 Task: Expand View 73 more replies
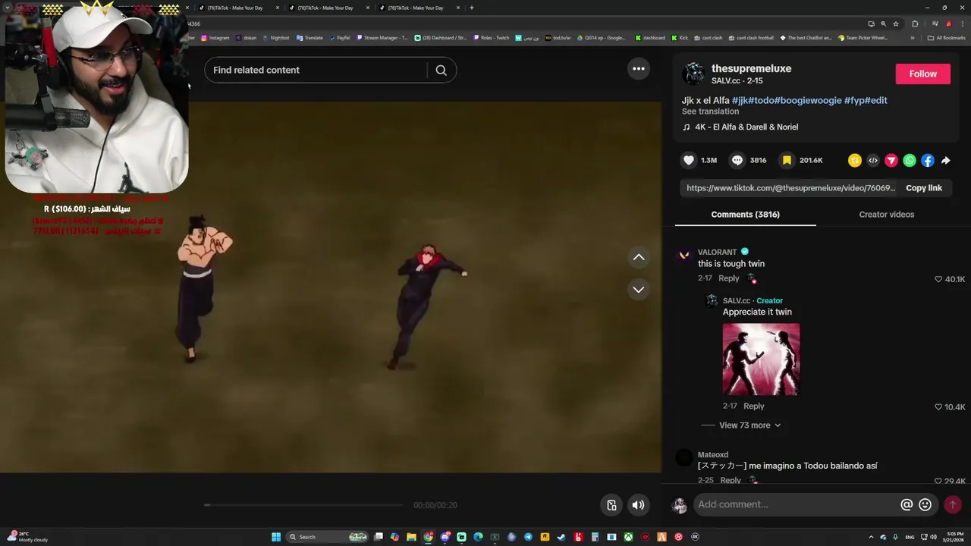749,425
